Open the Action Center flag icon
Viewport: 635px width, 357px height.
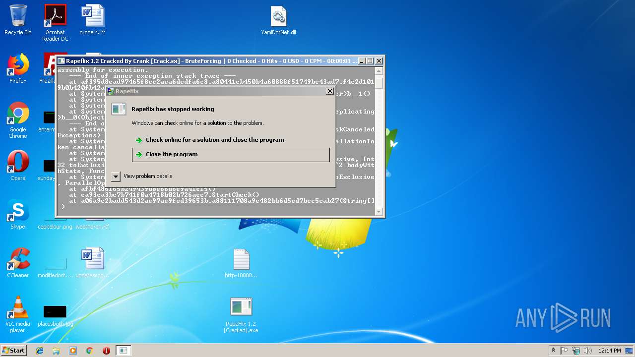[564, 351]
